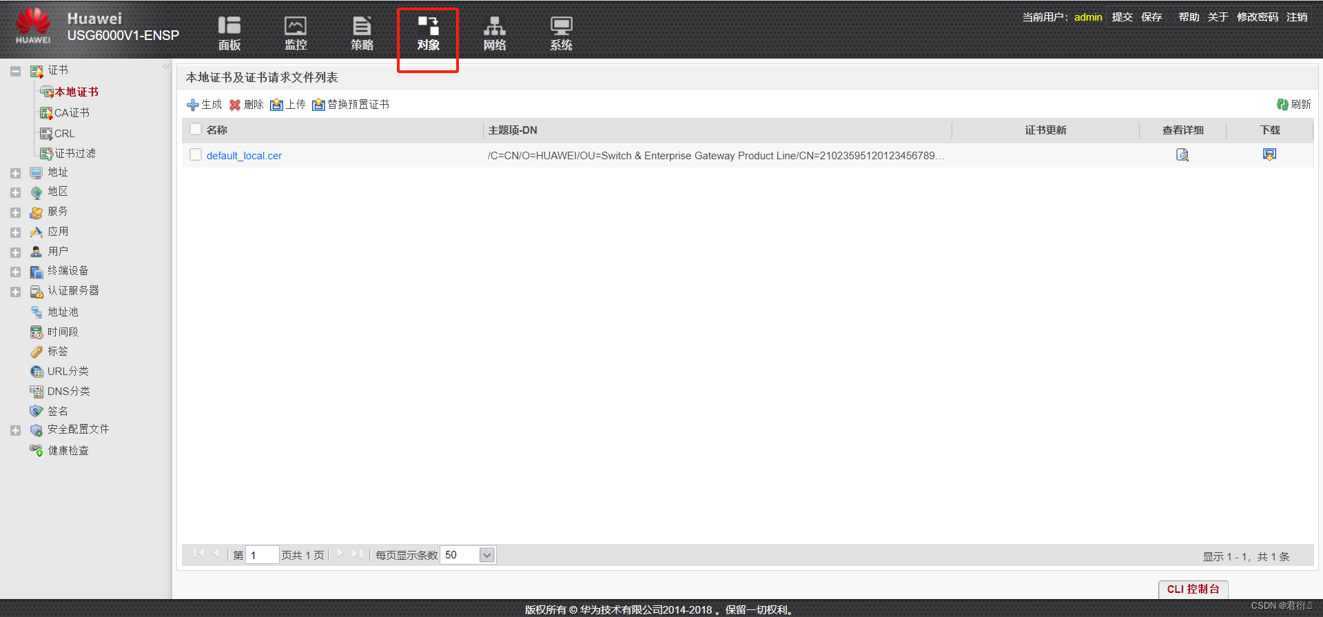The image size is (1323, 617).
Task: Click 上传 to upload certificate
Action: (288, 105)
